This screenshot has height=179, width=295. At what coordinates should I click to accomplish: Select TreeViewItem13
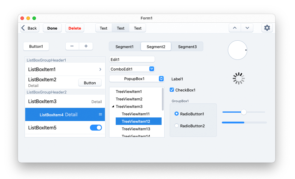(136, 129)
